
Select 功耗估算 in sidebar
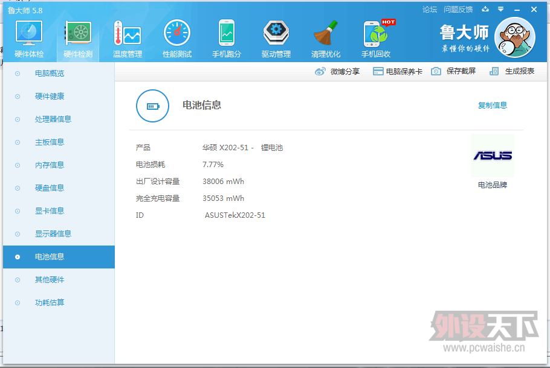59,303
